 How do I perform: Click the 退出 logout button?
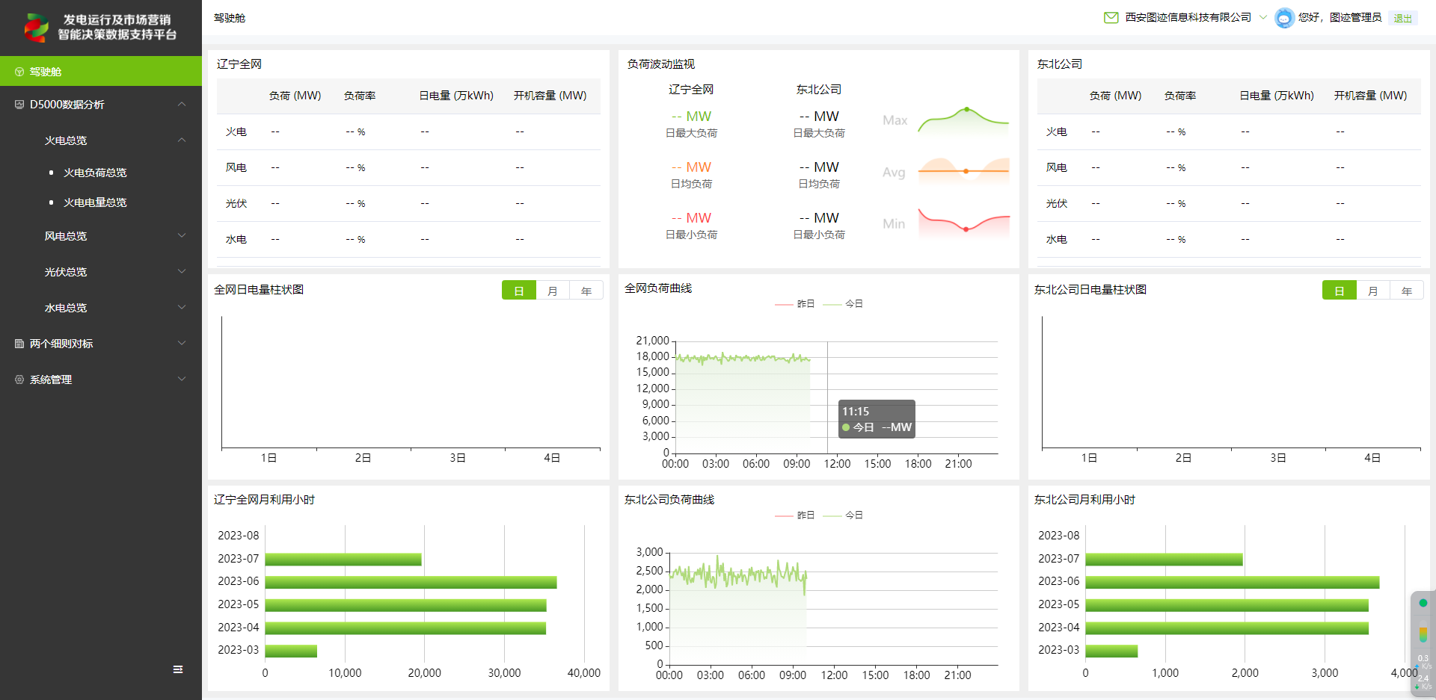(x=1402, y=18)
